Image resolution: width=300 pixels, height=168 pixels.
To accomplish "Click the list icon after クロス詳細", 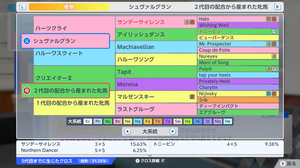I will click(163, 161).
